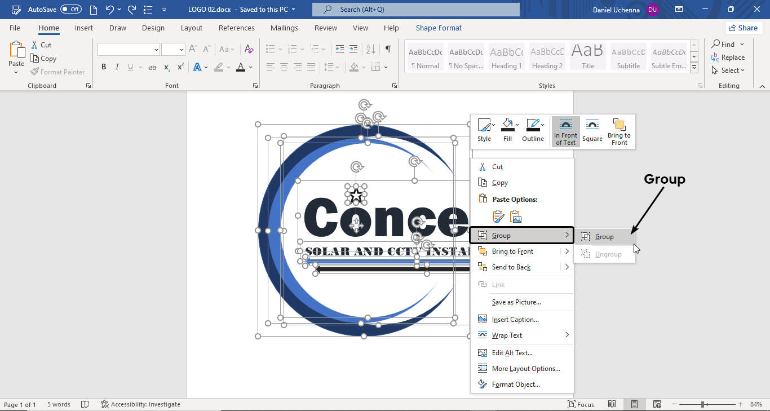
Task: Open the Shape Format tab
Action: [x=439, y=28]
